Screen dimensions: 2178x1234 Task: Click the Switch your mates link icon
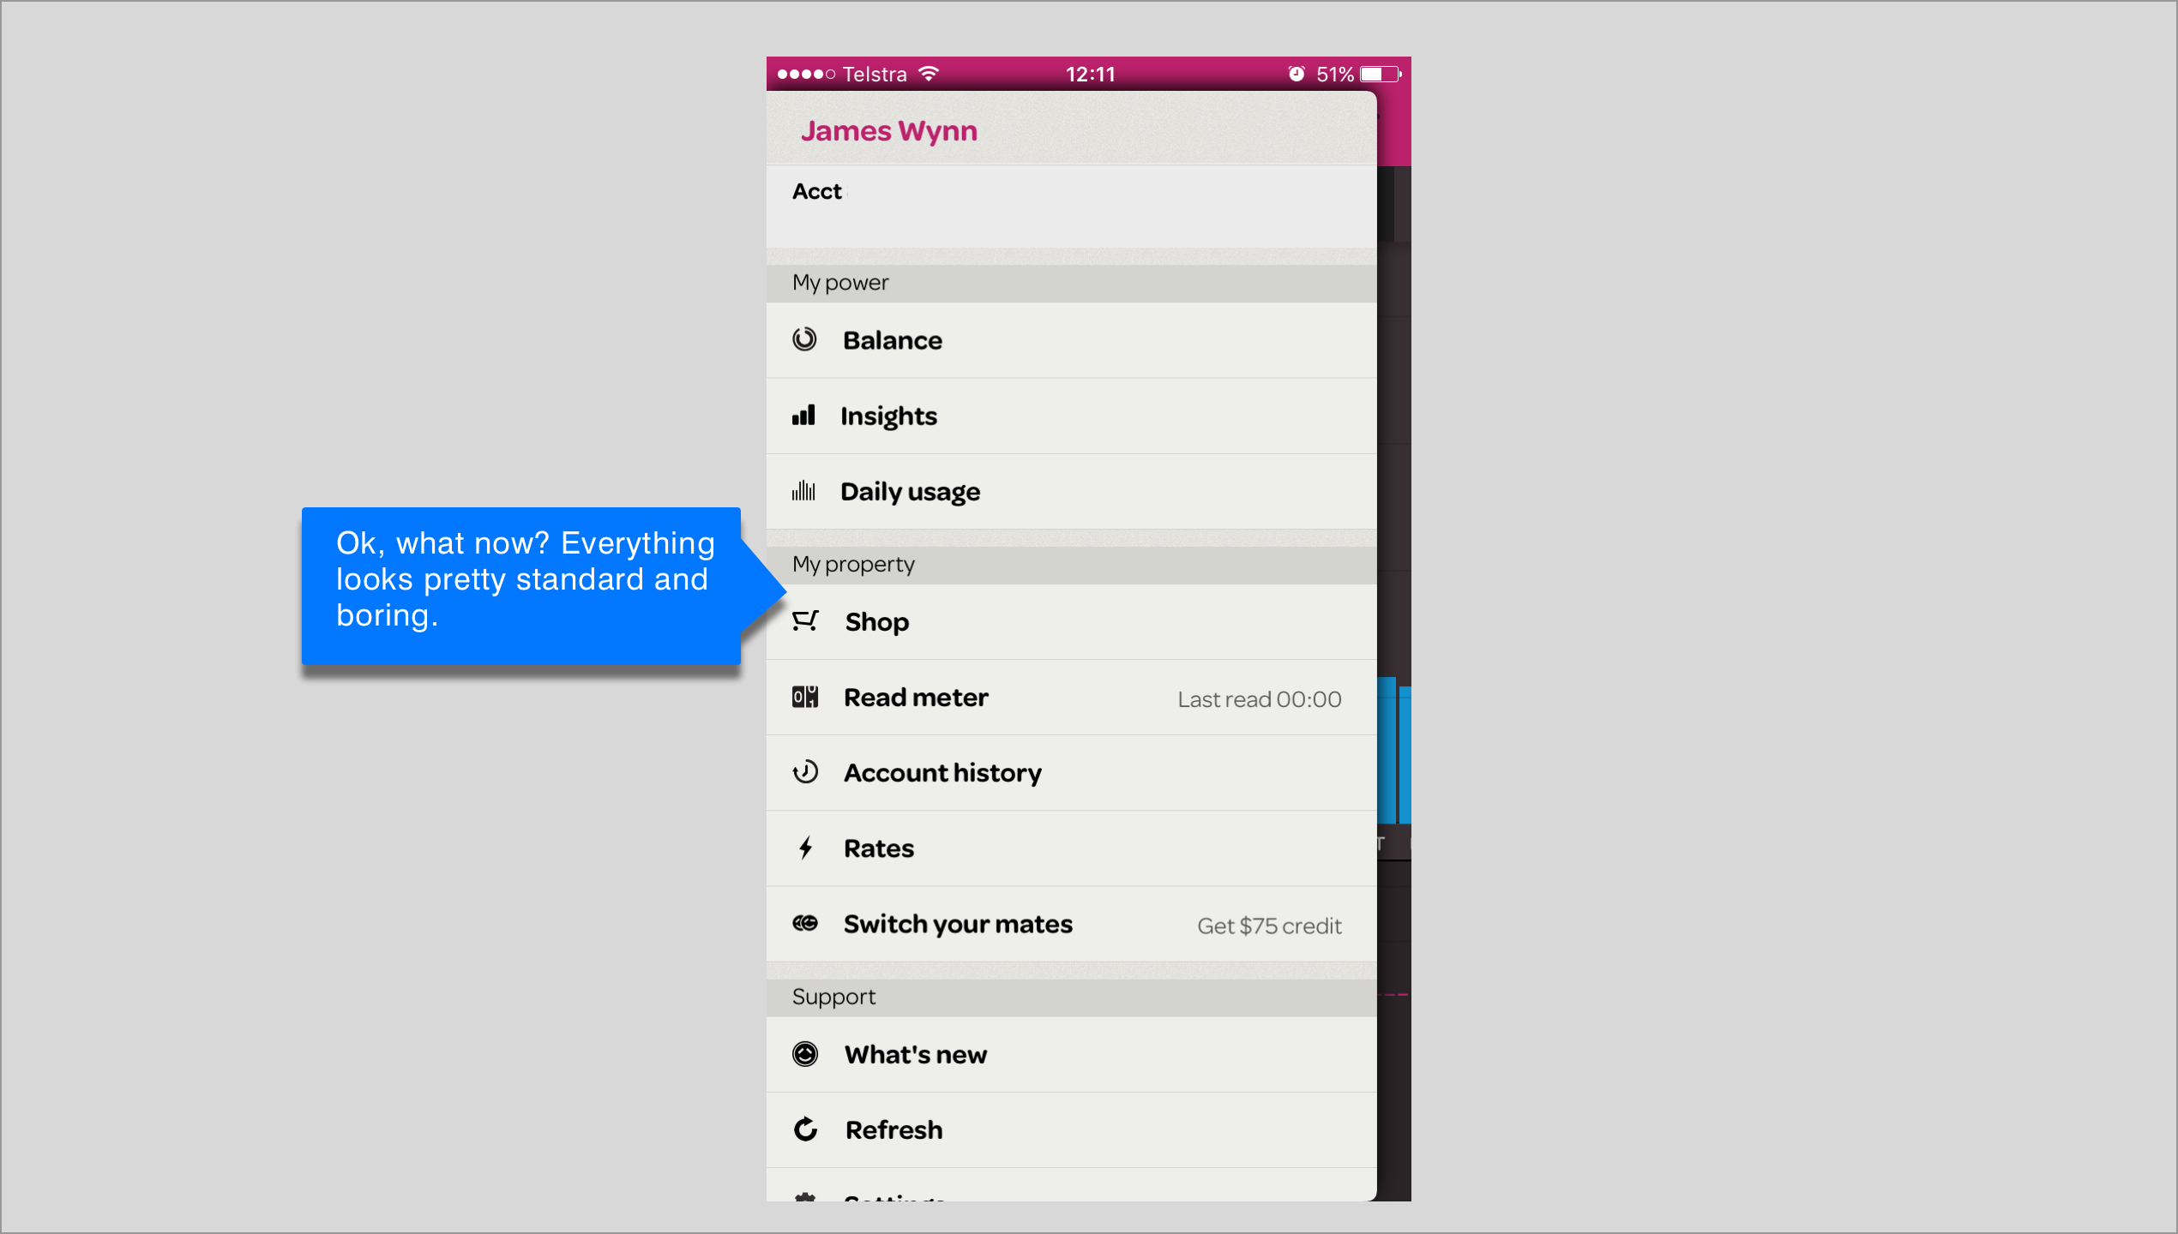tap(805, 924)
